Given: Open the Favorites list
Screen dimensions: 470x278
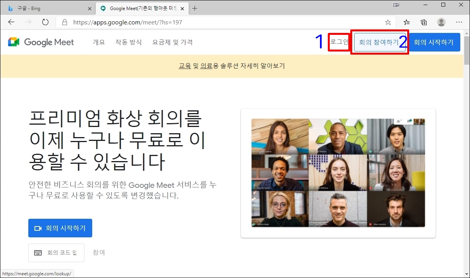Looking at the screenshot, I should (406, 22).
